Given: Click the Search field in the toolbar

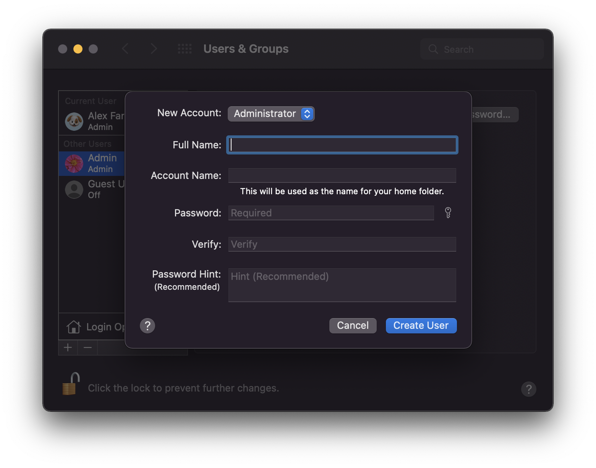Looking at the screenshot, I should click(x=482, y=49).
